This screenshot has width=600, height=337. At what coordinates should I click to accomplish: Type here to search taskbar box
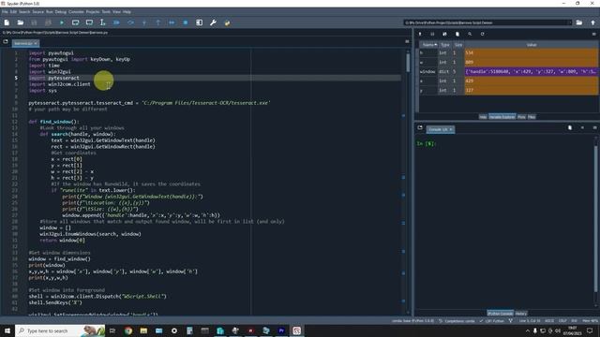tap(60, 330)
